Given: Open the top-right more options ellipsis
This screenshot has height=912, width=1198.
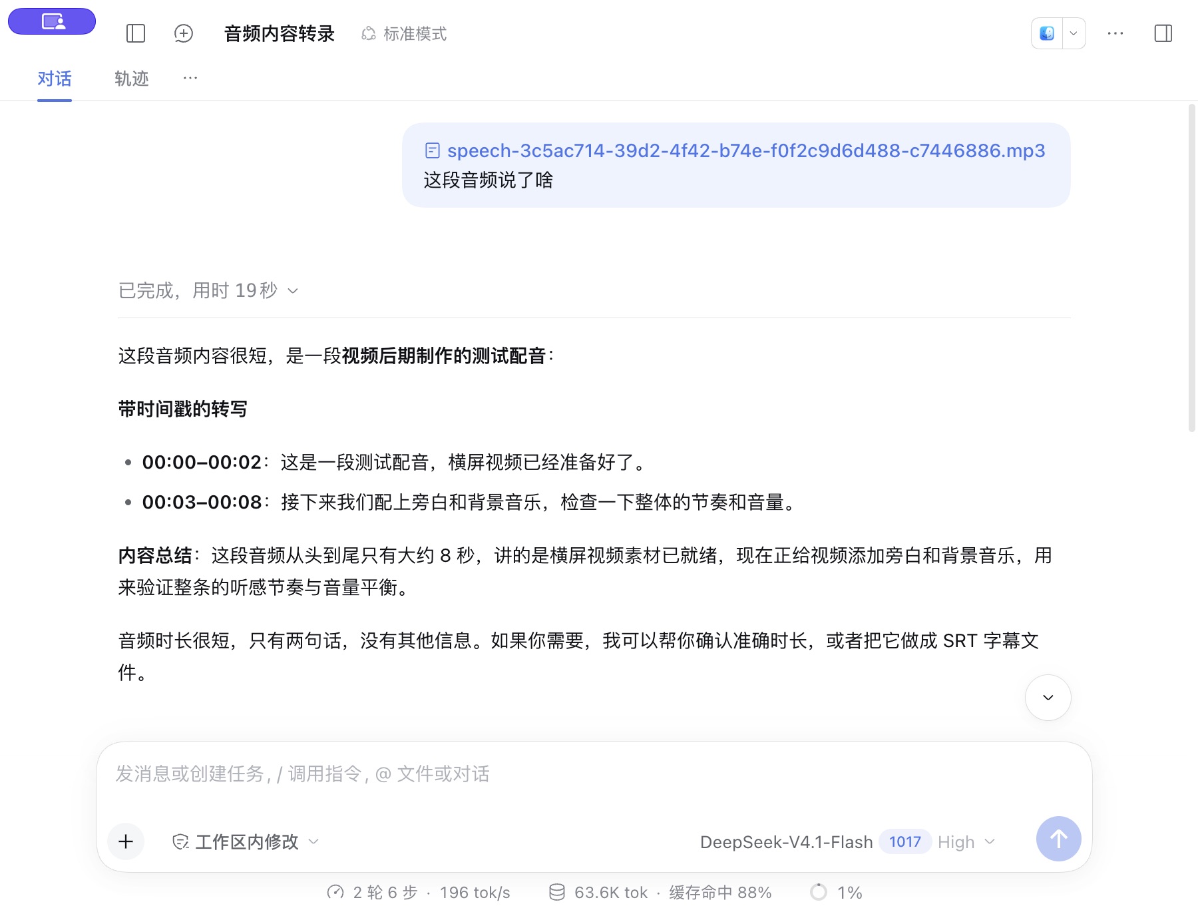Looking at the screenshot, I should point(1115,33).
